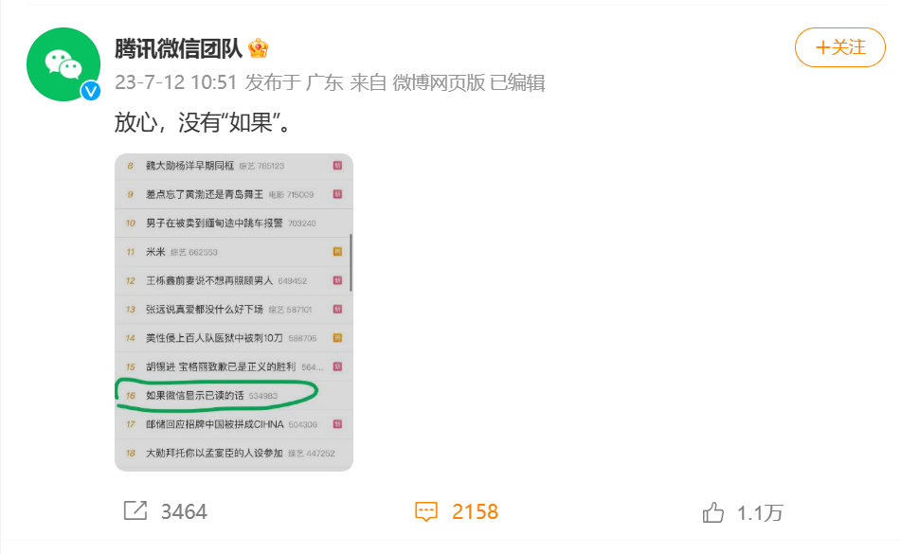Click the post text 放心，没有"如果"
901x554 pixels.
[x=204, y=122]
